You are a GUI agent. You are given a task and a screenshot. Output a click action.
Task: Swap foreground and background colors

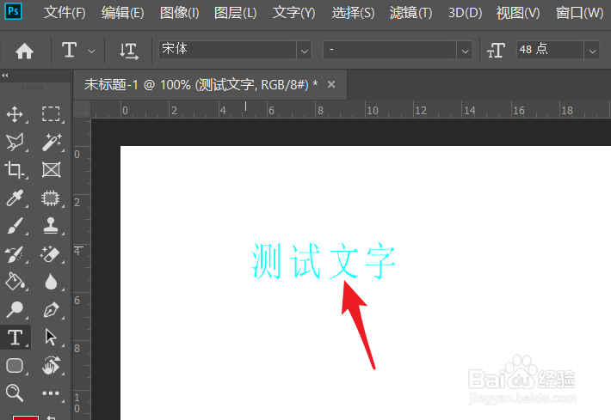pyautogui.click(x=51, y=417)
